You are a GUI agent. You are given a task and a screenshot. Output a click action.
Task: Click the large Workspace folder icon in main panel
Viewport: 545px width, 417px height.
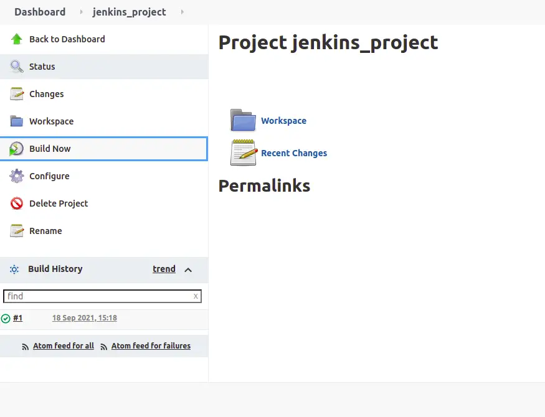click(x=243, y=120)
